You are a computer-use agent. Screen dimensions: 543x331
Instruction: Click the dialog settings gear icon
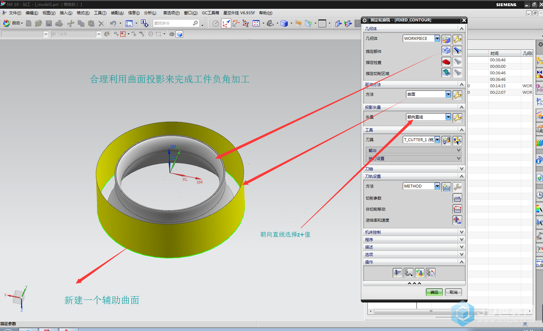[365, 20]
